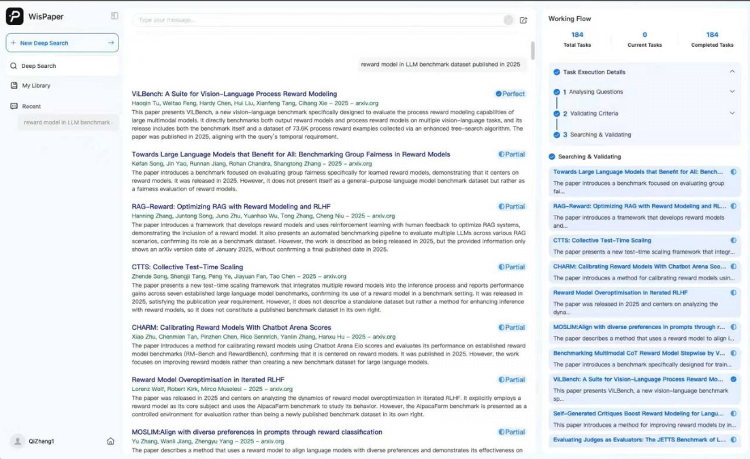
Task: Click the completed check on Analysing Questions step
Action: click(556, 91)
